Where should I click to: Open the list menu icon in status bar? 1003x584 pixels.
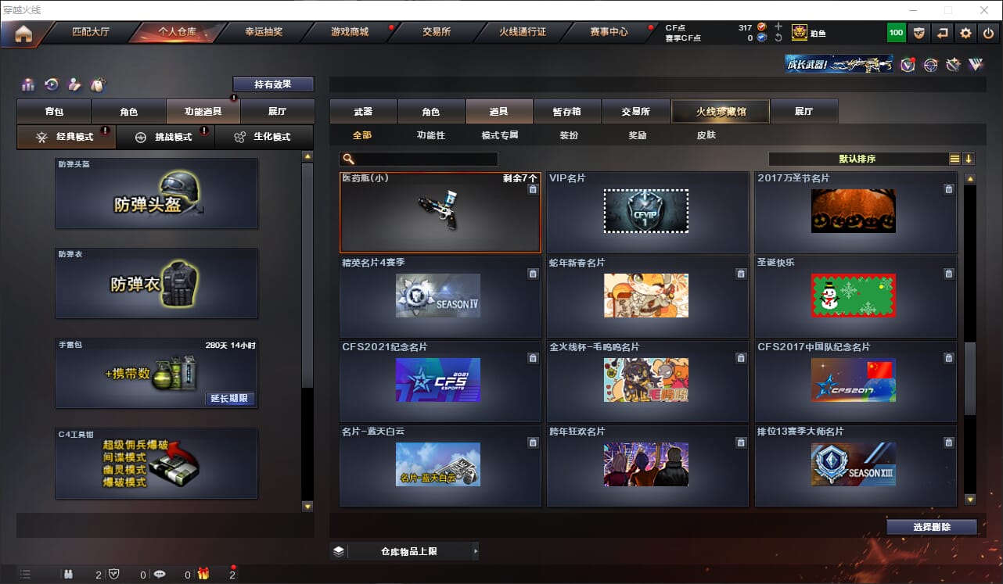click(25, 575)
